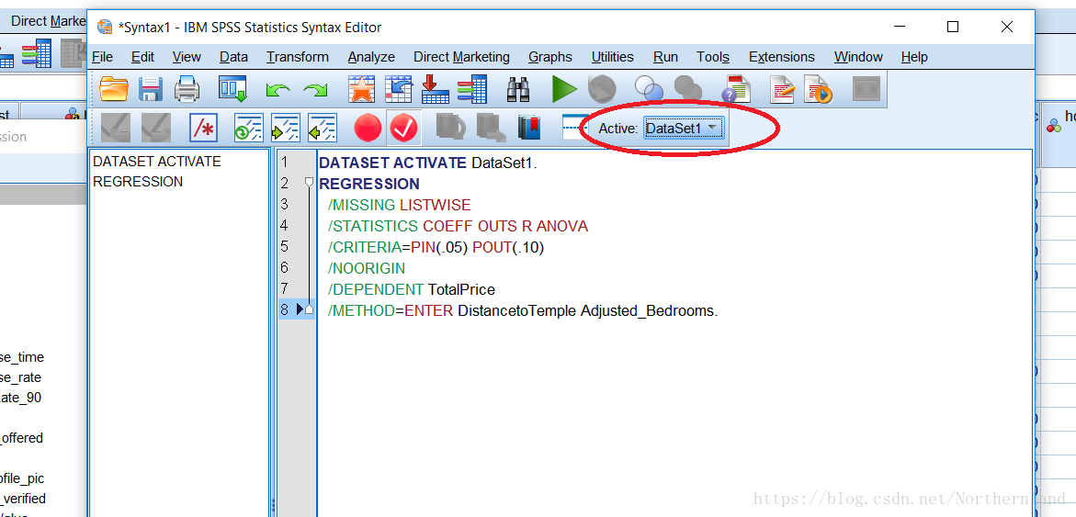Open the Extensions menu
The width and height of the screenshot is (1076, 517).
pyautogui.click(x=782, y=57)
